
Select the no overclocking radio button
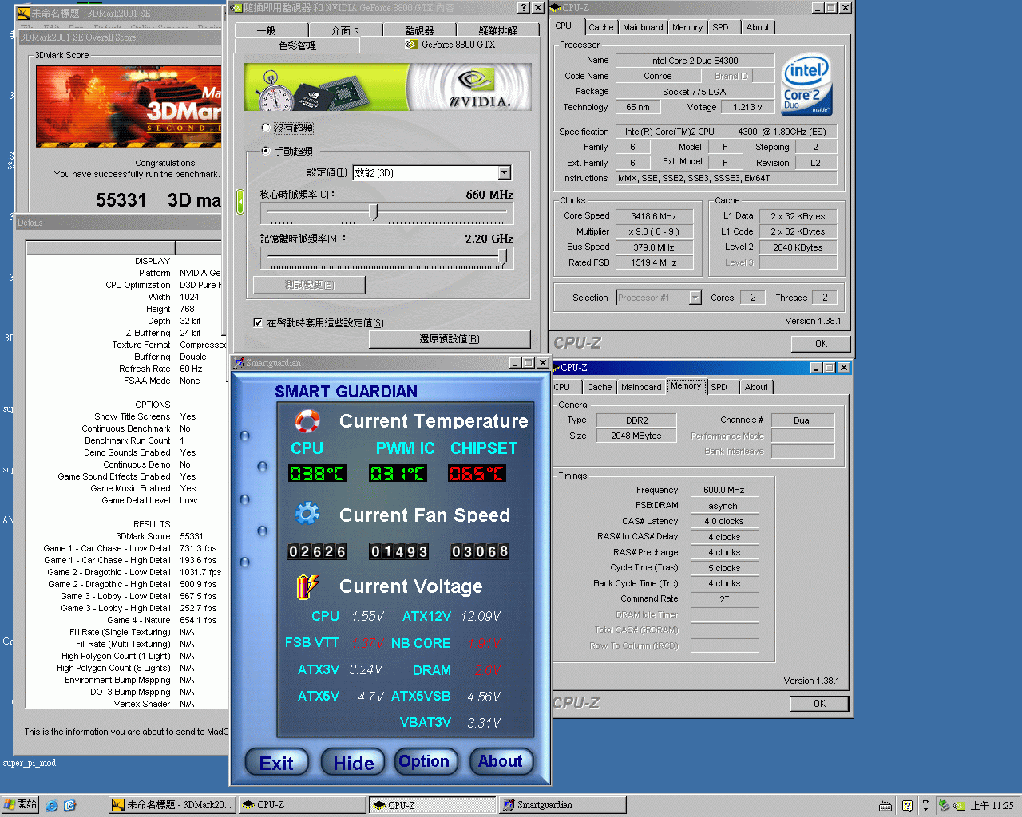pos(266,128)
